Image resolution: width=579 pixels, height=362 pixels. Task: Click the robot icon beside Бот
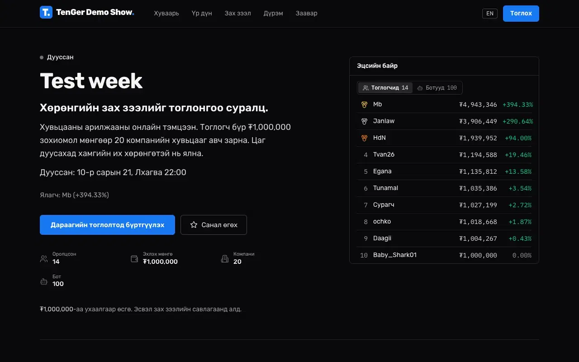click(x=44, y=281)
